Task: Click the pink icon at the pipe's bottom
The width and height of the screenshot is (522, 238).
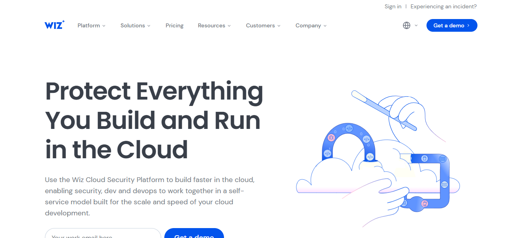Action: [425, 203]
